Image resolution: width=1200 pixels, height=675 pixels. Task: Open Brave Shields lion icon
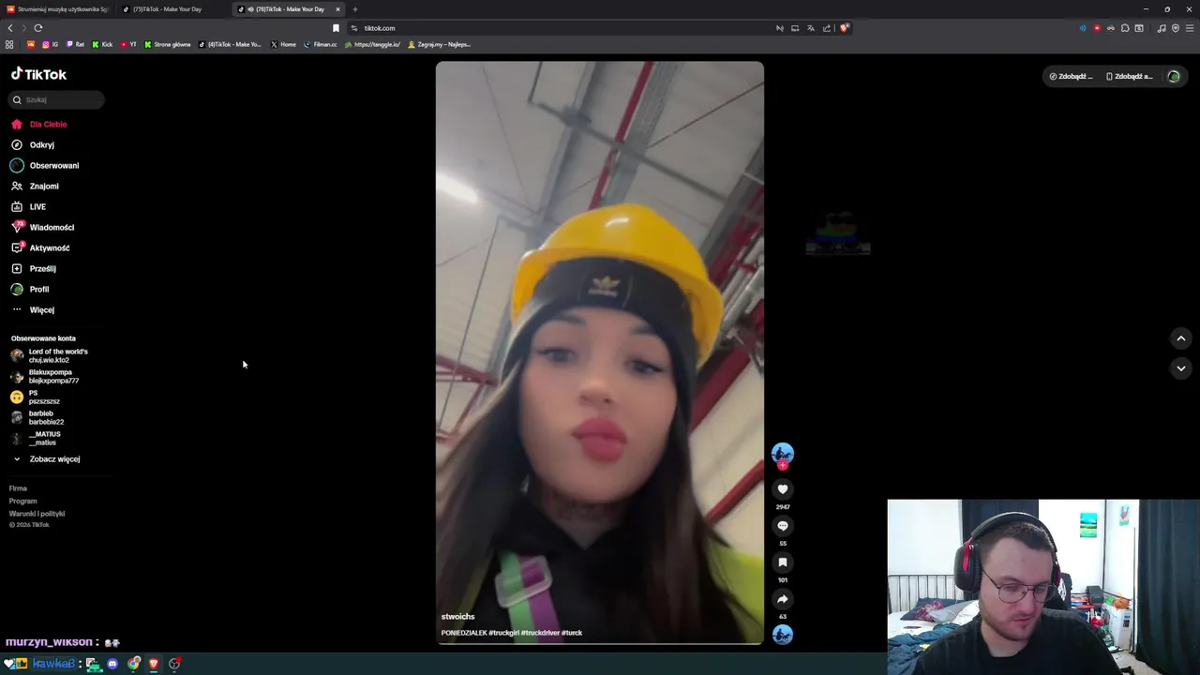(844, 28)
